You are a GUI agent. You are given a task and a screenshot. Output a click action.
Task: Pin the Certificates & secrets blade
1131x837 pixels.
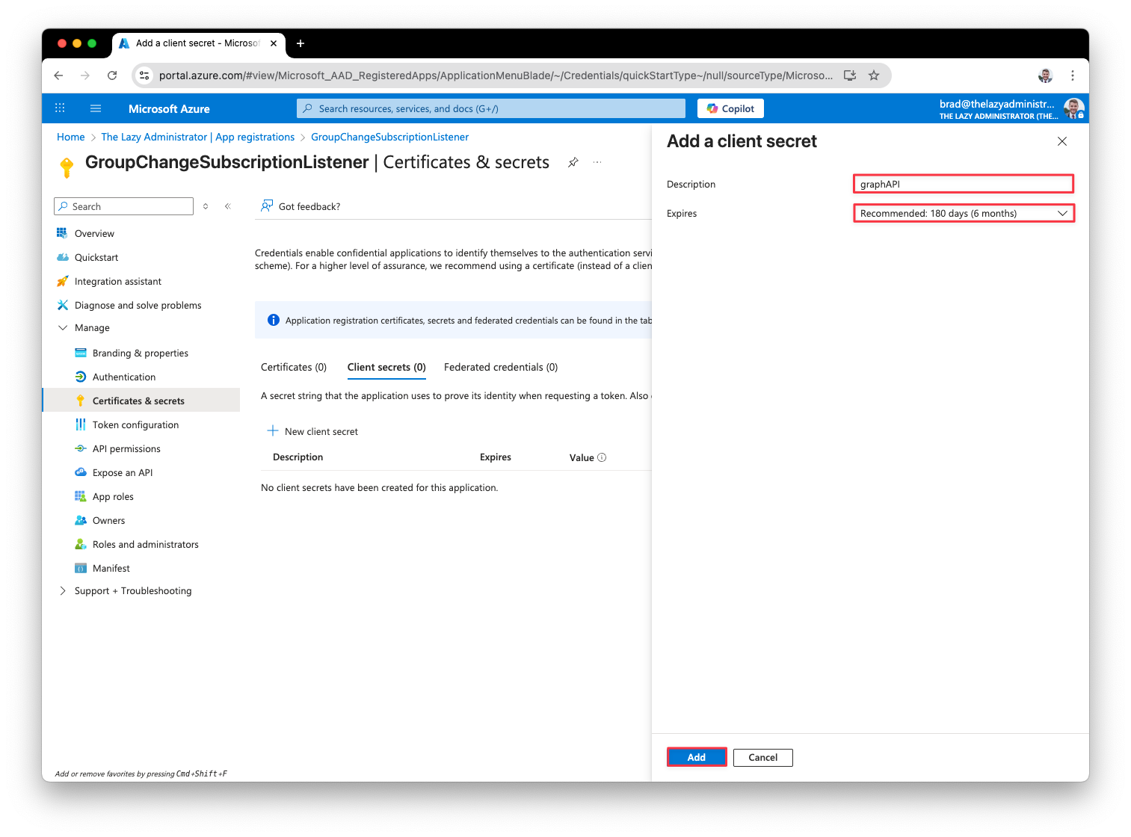[573, 162]
